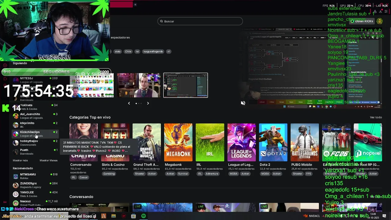Unmute the featured stream preview
Screen dimensions: 391x220
[x=243, y=103]
